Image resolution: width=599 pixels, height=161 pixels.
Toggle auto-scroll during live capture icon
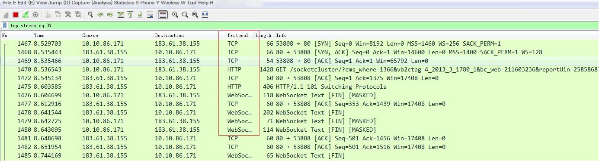pos(150,15)
